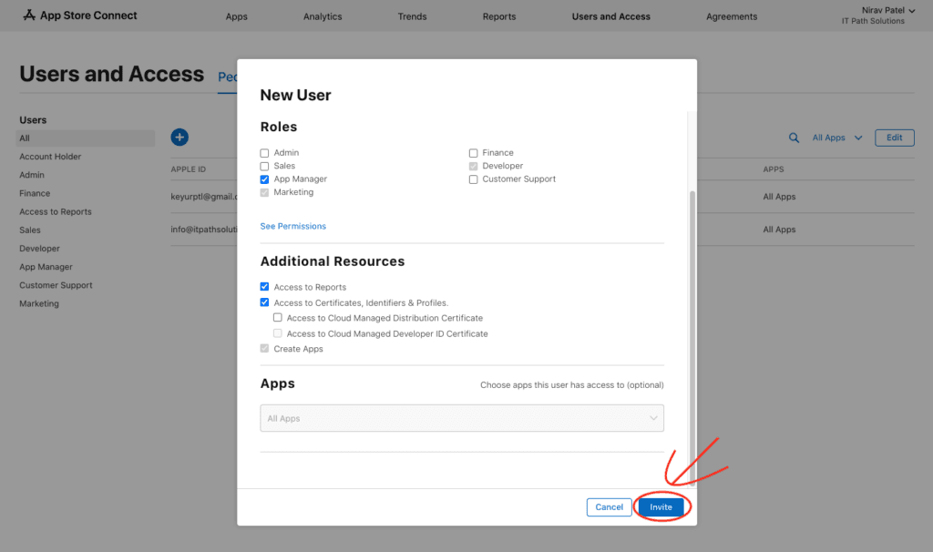Click the search magnifier icon
Viewport: 933px width, 552px height.
[x=795, y=138]
